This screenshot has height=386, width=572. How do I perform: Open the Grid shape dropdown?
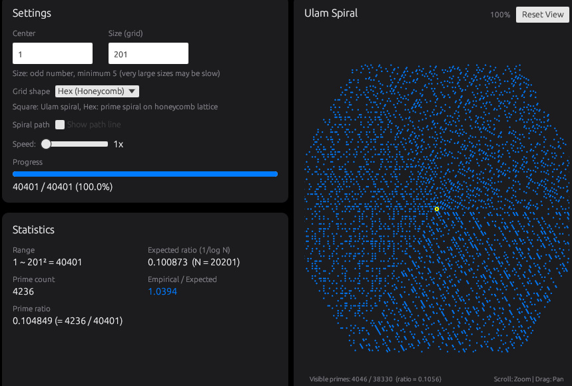pyautogui.click(x=97, y=91)
